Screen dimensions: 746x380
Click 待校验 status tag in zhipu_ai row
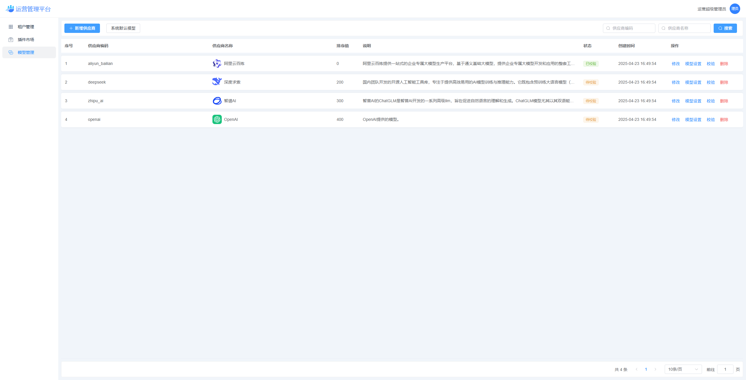pos(591,101)
